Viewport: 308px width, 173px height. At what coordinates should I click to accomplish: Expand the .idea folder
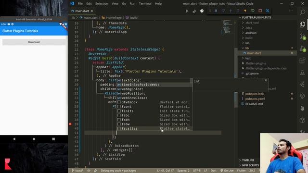[x=249, y=28]
